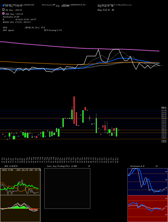Click the 'ADX & MACD' panel title
The width and height of the screenshot is (168, 222).
tap(11, 166)
